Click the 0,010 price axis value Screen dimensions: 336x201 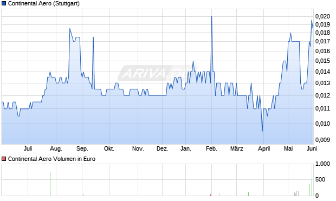coord(322,124)
